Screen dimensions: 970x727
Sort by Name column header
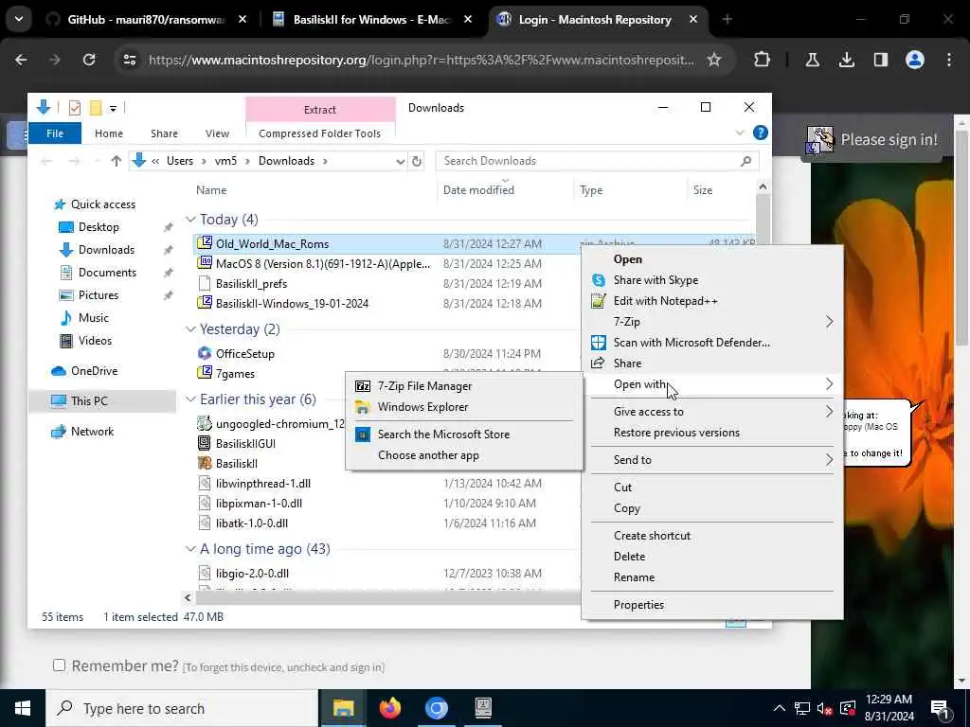pyautogui.click(x=211, y=190)
